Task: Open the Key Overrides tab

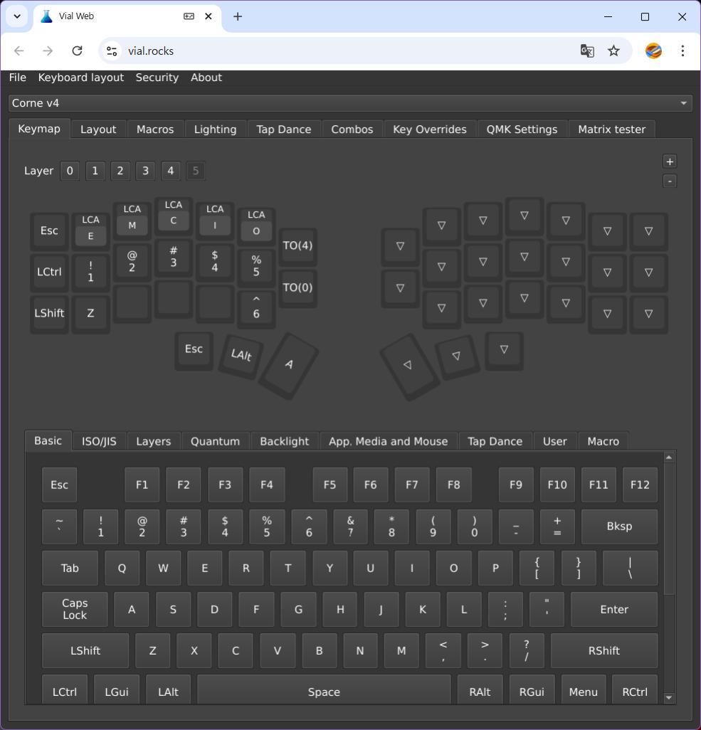Action: [430, 129]
